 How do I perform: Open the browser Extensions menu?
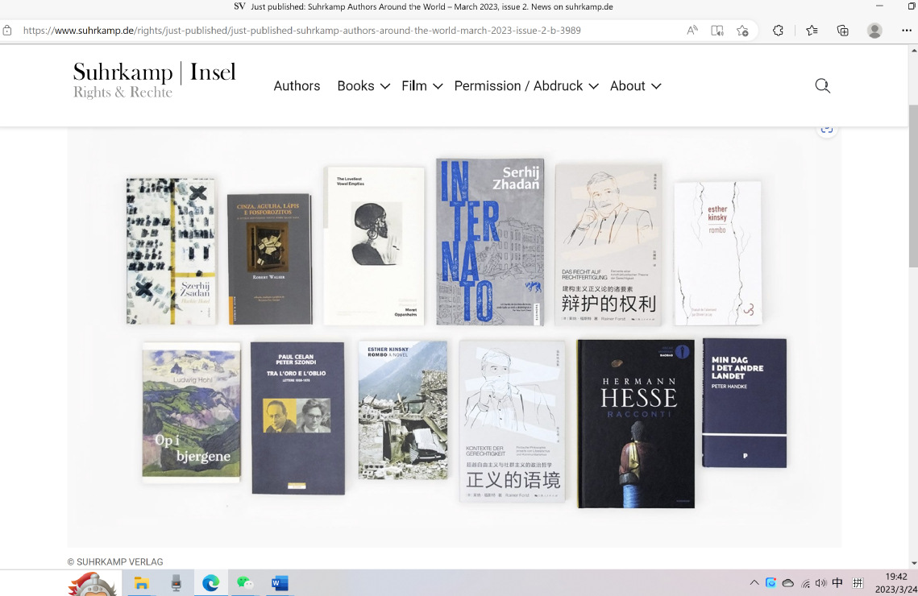tap(778, 31)
